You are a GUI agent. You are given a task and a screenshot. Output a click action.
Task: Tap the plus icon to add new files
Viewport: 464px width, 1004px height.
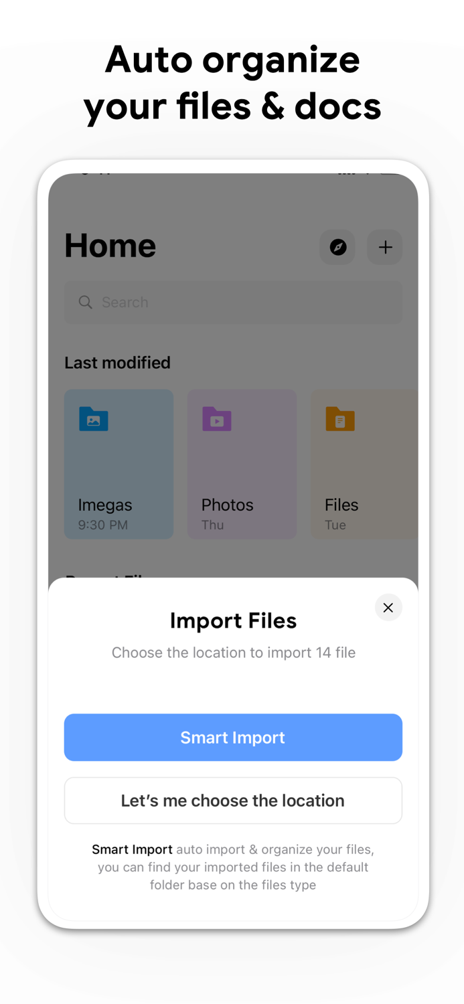click(x=385, y=247)
